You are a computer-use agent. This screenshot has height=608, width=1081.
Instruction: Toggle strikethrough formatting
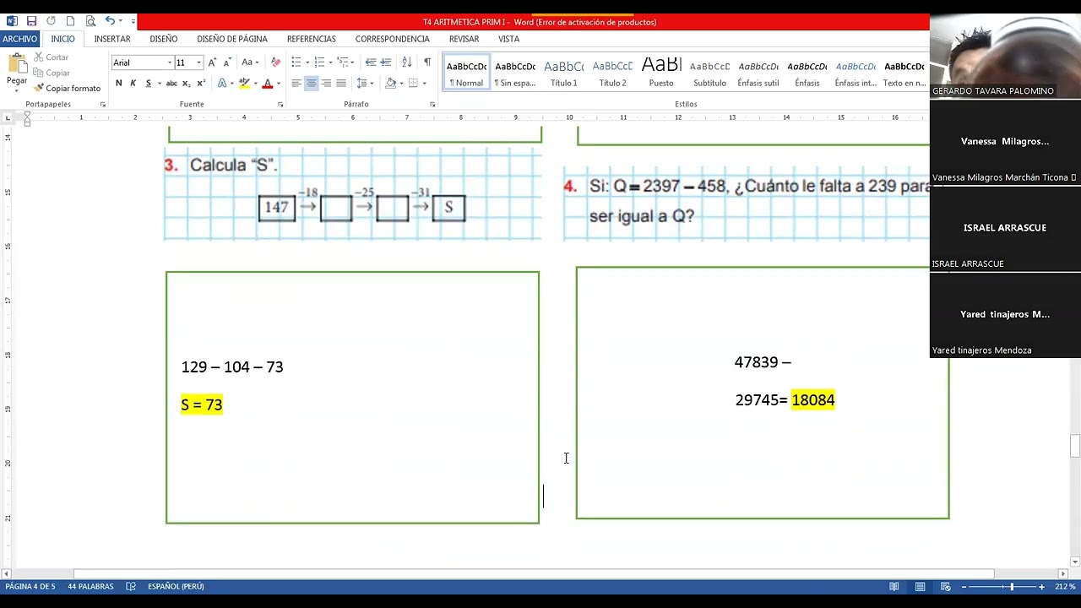[171, 83]
